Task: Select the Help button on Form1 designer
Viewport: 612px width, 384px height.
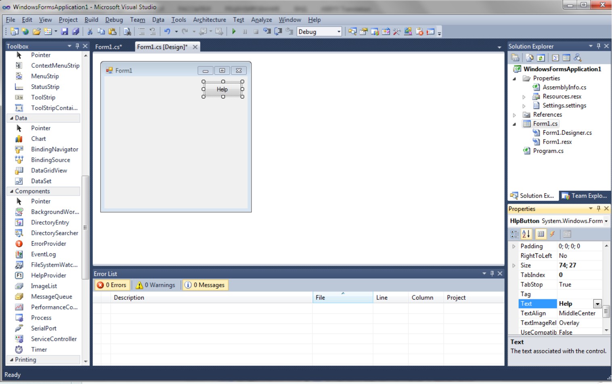Action: click(222, 90)
